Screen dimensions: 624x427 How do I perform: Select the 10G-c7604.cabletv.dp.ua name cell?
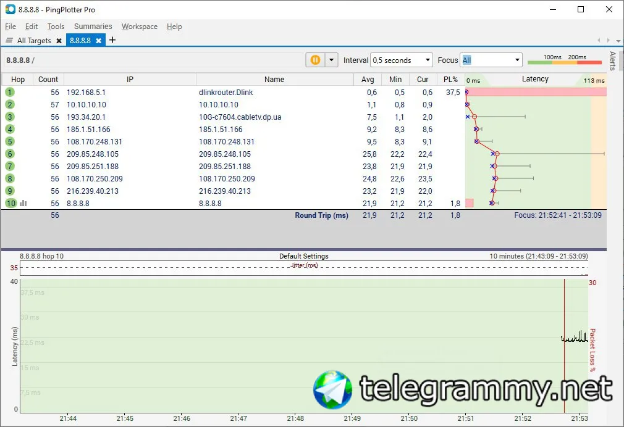tap(240, 117)
